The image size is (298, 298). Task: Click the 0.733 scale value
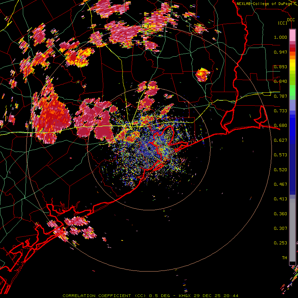pos(280,111)
